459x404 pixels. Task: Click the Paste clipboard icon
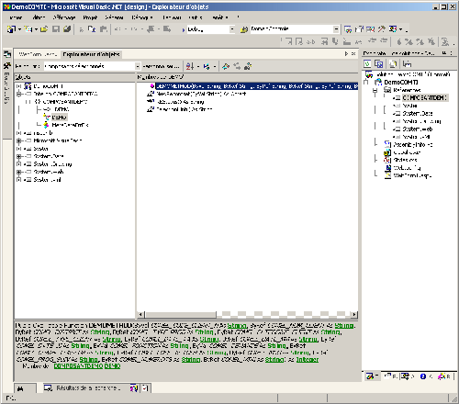pyautogui.click(x=104, y=29)
